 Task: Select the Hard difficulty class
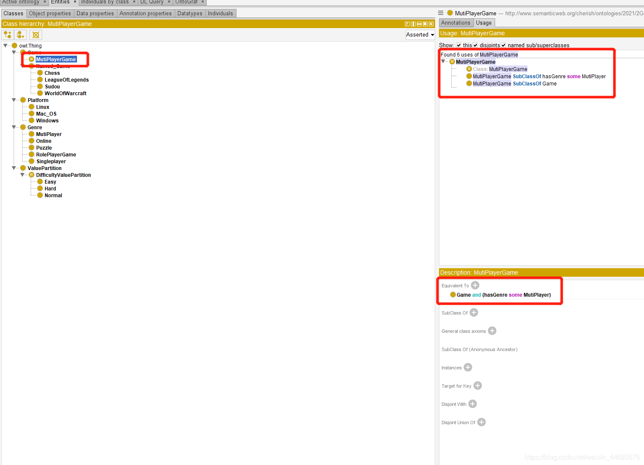(50, 188)
